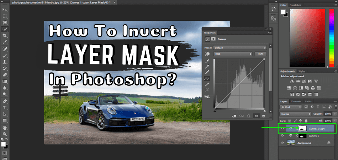Select the Path Selection tool

[5, 114]
